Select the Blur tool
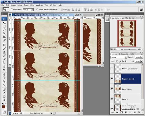The height and width of the screenshot is (116, 145). [x=4, y=66]
